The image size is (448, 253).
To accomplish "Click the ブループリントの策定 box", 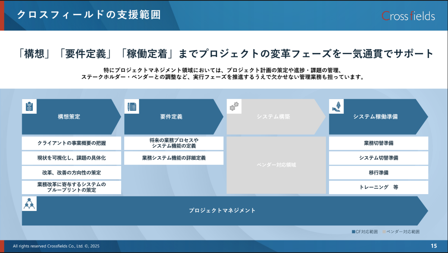I will pos(72,187).
